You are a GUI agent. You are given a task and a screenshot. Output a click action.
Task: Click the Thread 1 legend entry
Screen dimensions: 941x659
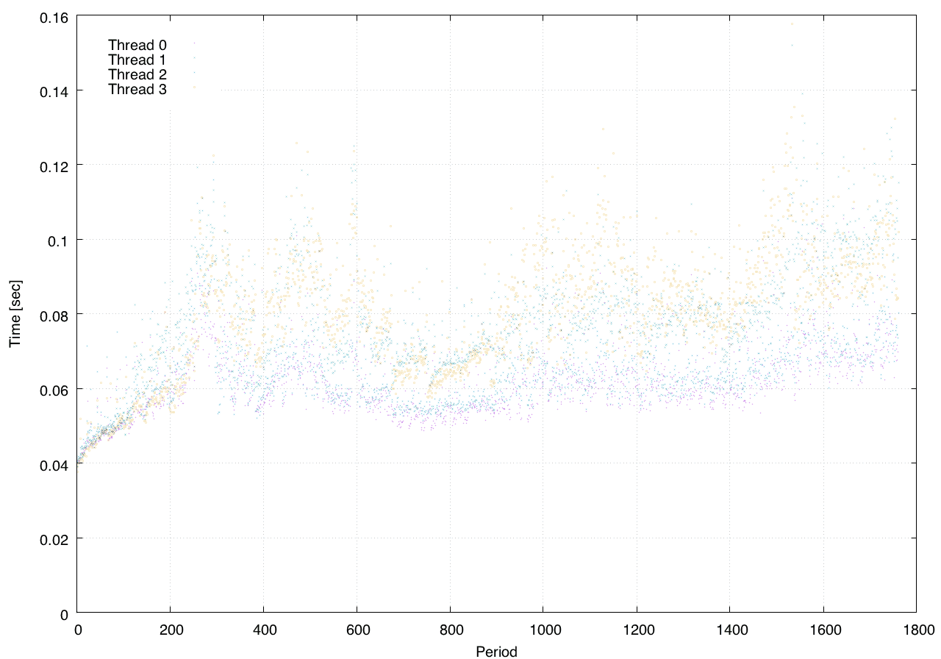tap(137, 60)
